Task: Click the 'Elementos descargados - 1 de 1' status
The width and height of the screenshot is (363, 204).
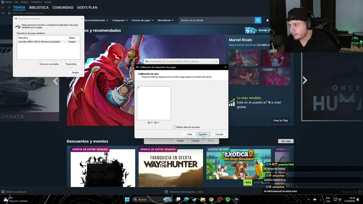Action: click(186, 192)
